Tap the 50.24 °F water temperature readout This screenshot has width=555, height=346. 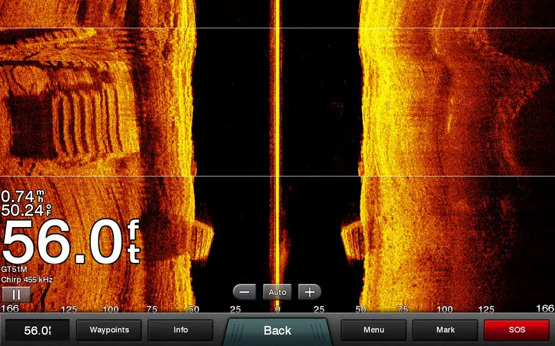coord(22,210)
